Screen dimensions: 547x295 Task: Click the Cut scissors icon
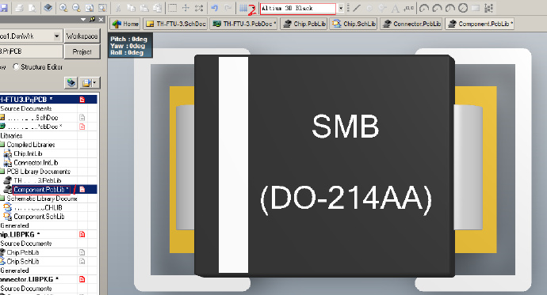pos(118,8)
